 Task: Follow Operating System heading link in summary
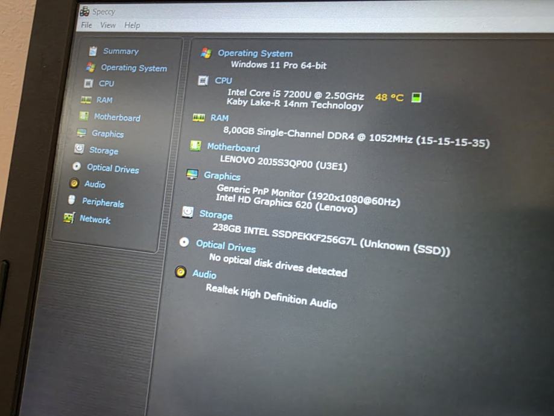tap(255, 54)
